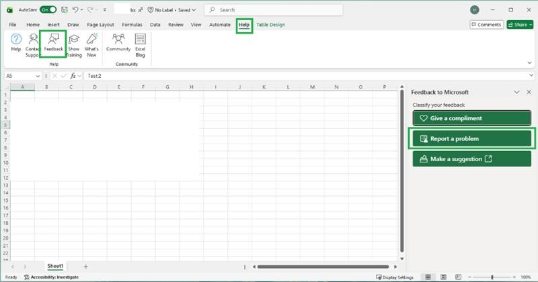
Task: Visit the Excel Blog
Action: [x=140, y=45]
